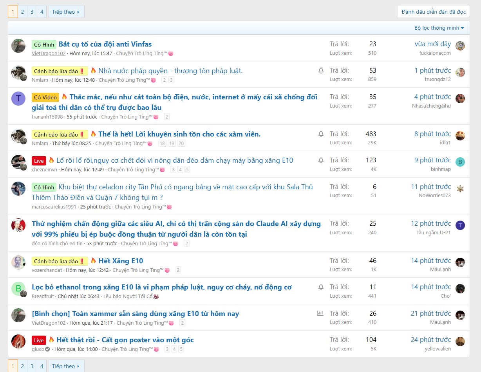This screenshot has height=372, width=481.
Task: Jump to page 3 of 'Nhà nước pháp quyền' thread
Action: tap(171, 80)
